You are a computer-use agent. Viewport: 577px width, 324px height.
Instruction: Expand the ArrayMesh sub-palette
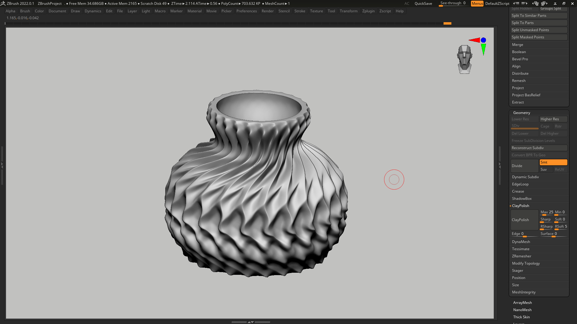point(522,303)
